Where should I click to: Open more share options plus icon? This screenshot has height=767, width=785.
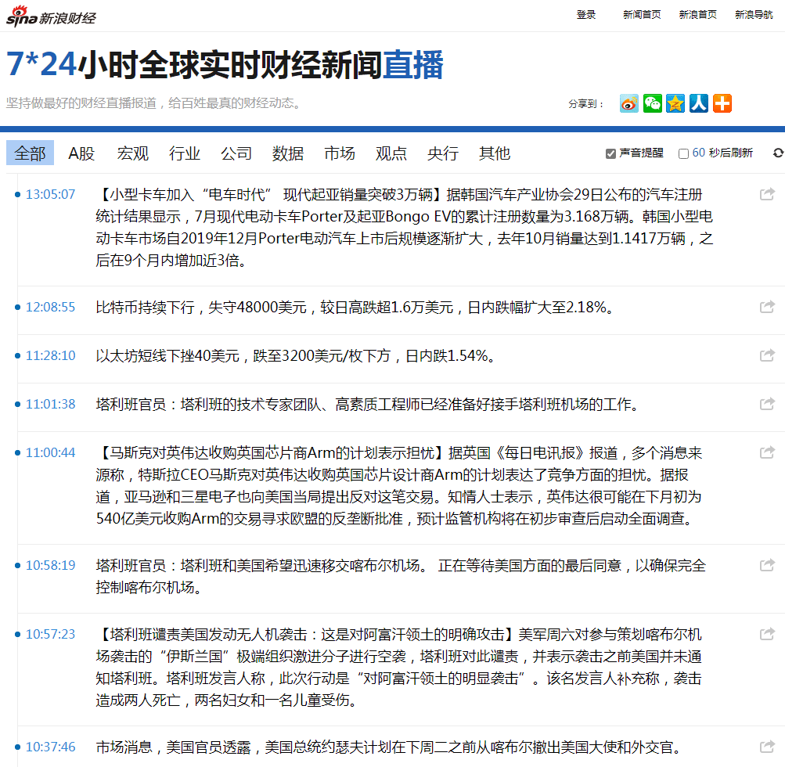(x=722, y=103)
